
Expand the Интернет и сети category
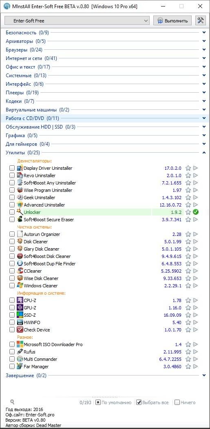click(204, 58)
